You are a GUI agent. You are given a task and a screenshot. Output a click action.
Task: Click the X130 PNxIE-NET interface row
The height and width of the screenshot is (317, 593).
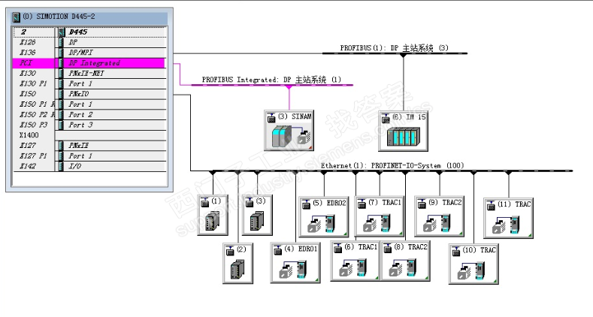(x=89, y=74)
